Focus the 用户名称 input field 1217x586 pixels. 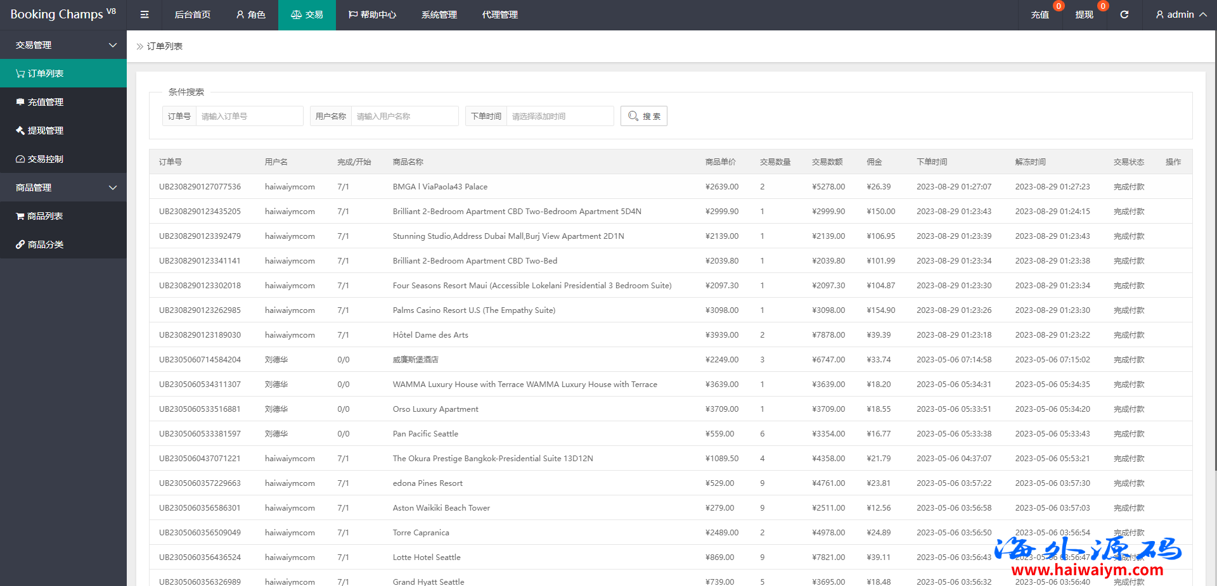[404, 116]
